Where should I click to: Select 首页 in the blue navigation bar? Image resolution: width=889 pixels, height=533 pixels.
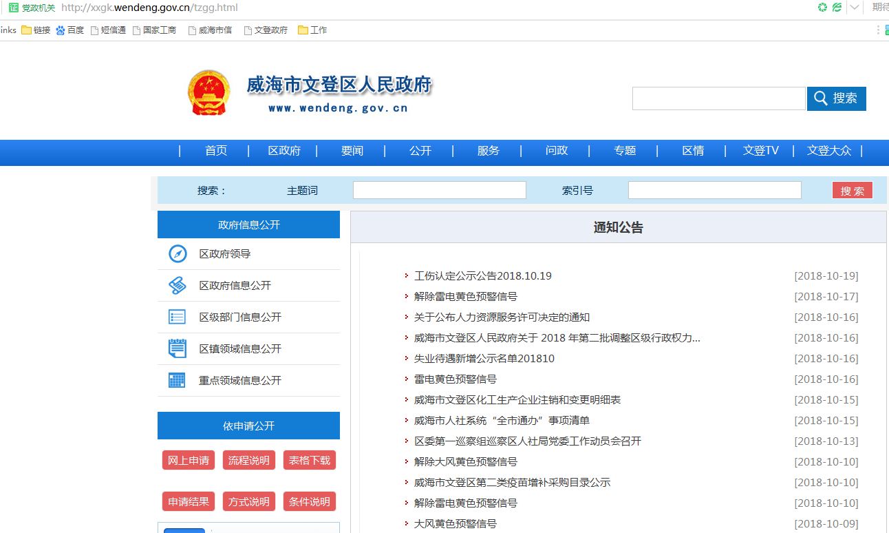(x=216, y=151)
